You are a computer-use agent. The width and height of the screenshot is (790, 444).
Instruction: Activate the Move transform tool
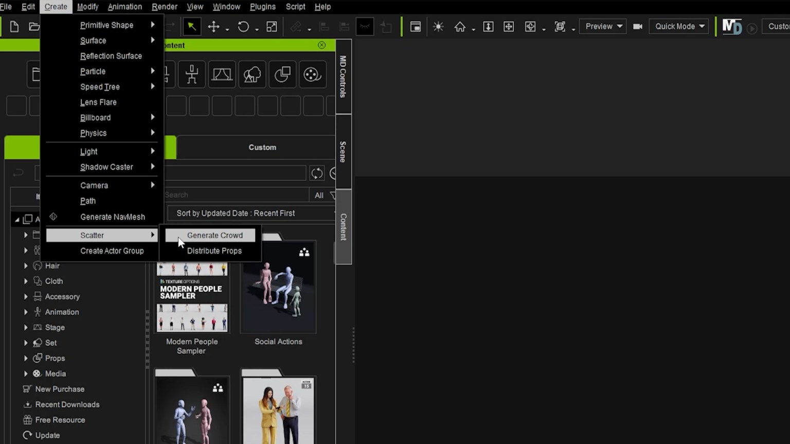[x=213, y=27]
